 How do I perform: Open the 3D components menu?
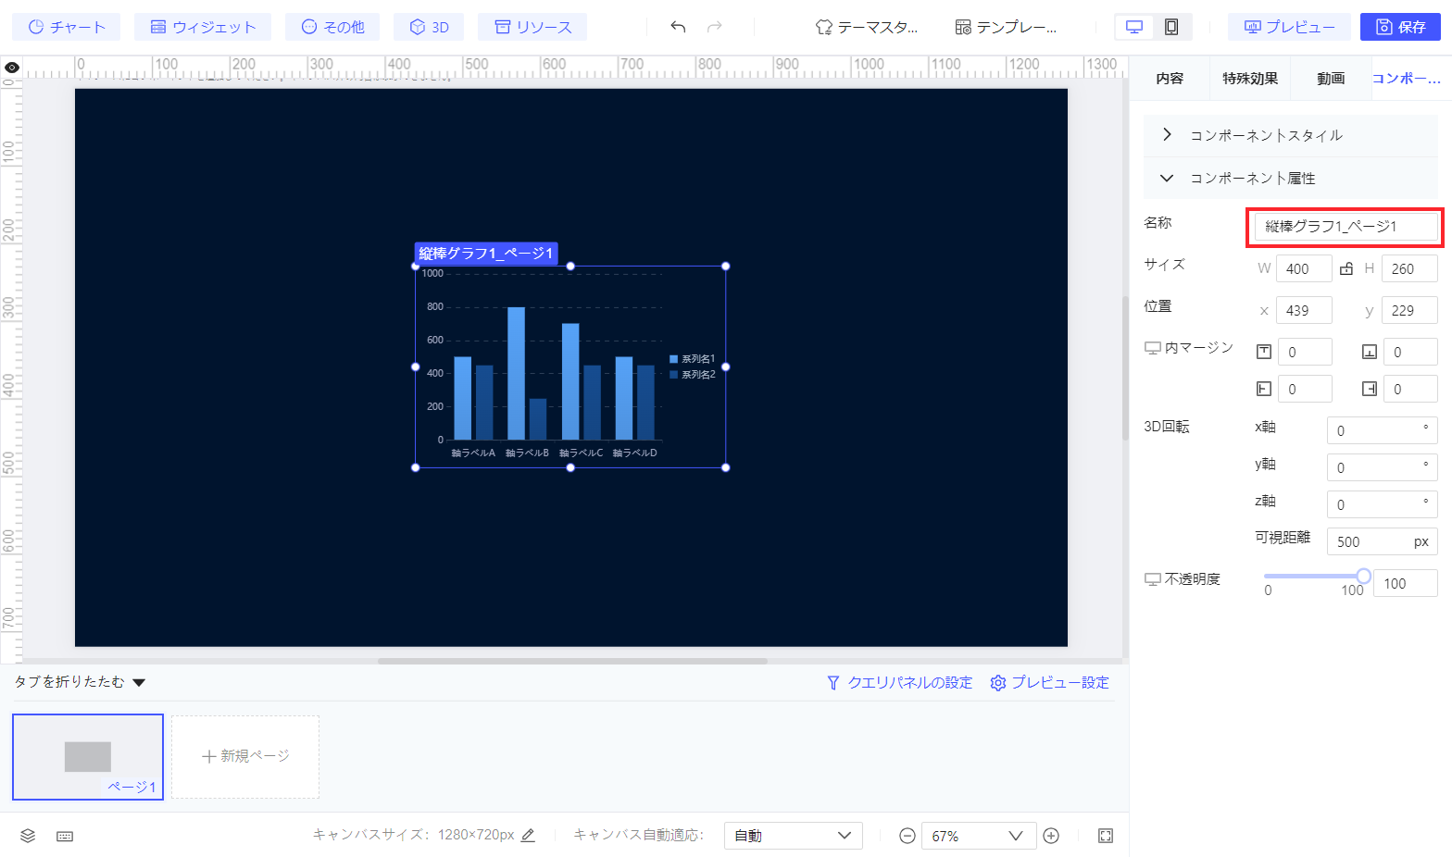(x=429, y=27)
